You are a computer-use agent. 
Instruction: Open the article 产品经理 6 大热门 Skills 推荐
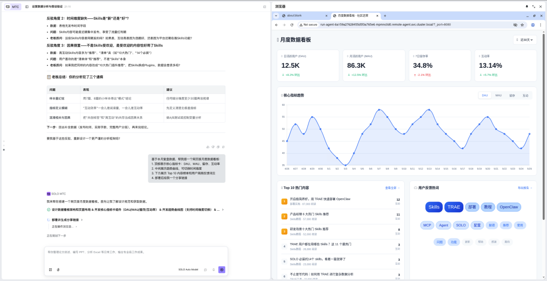pos(309,214)
